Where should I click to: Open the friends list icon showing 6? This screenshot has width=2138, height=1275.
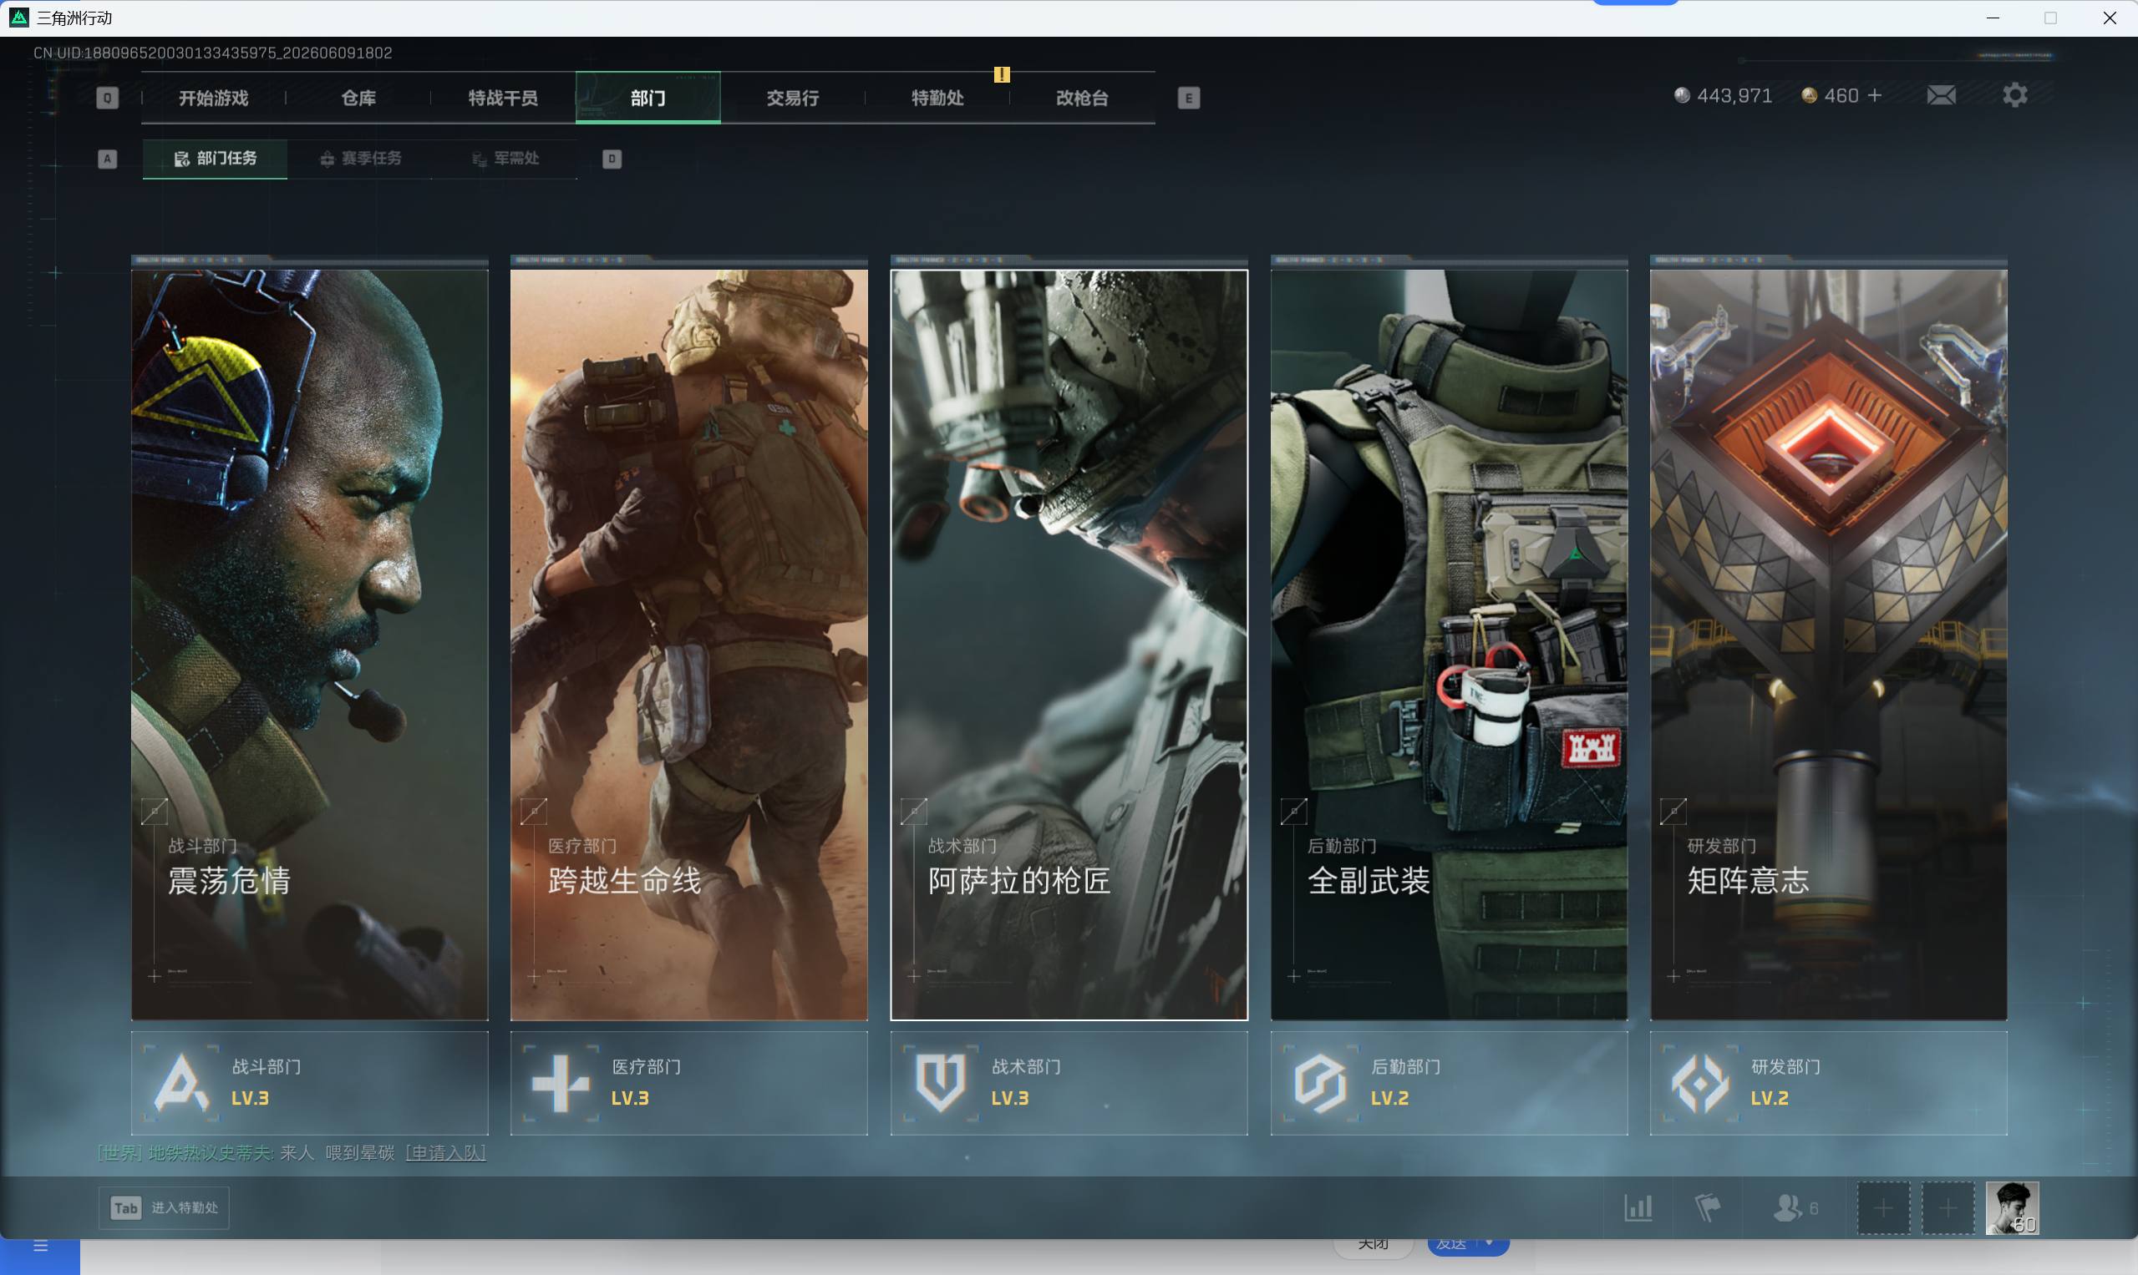click(x=1795, y=1208)
